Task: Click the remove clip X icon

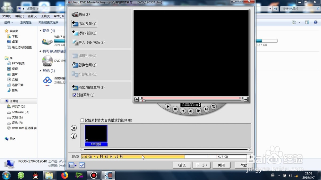Action: (74, 128)
